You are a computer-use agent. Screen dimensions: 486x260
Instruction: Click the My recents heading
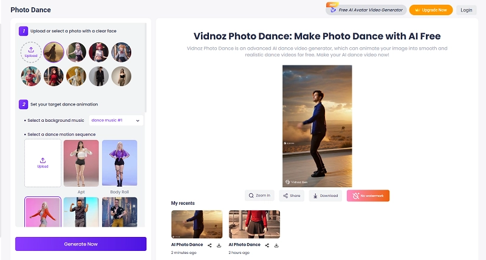pyautogui.click(x=183, y=203)
